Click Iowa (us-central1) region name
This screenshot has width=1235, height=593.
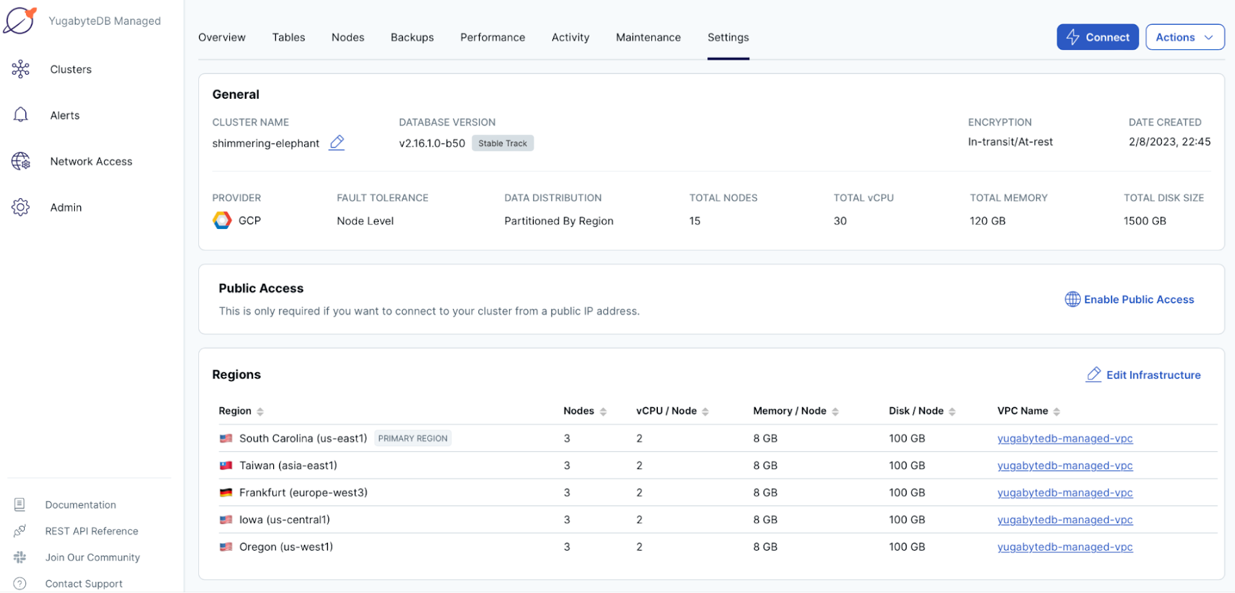285,520
